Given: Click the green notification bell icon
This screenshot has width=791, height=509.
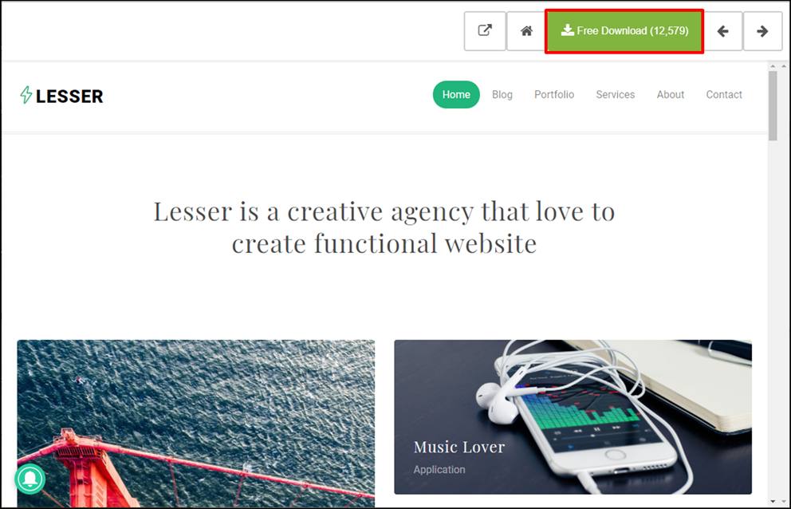Looking at the screenshot, I should click(30, 479).
